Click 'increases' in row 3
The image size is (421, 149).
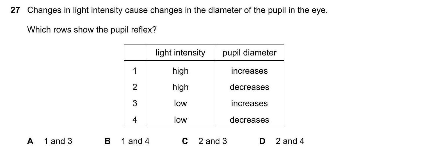tap(249, 103)
